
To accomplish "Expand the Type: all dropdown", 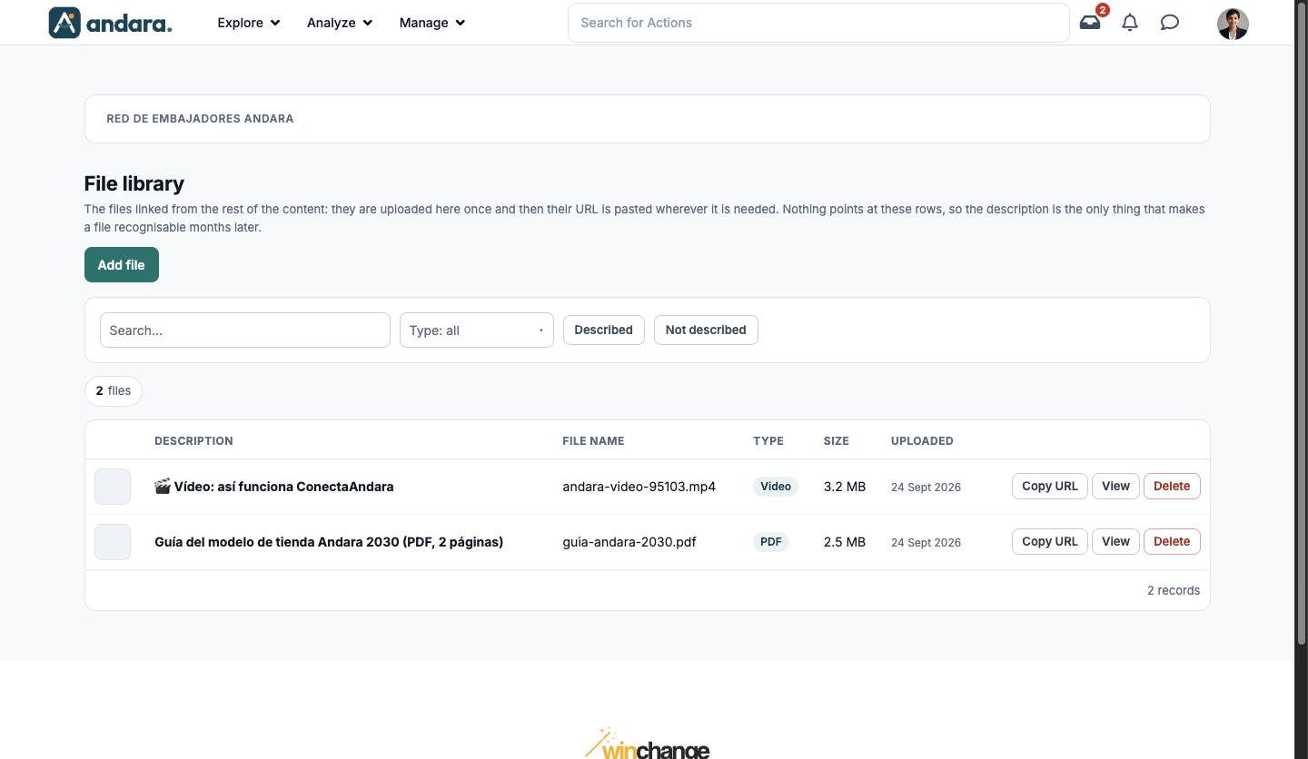I will [x=477, y=330].
